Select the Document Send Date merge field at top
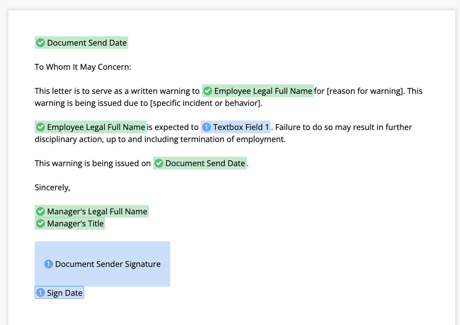 pos(81,42)
